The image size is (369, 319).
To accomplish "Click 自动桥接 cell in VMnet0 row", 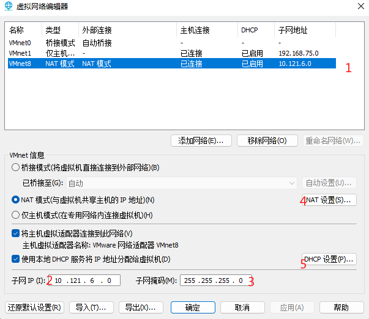I will (97, 43).
